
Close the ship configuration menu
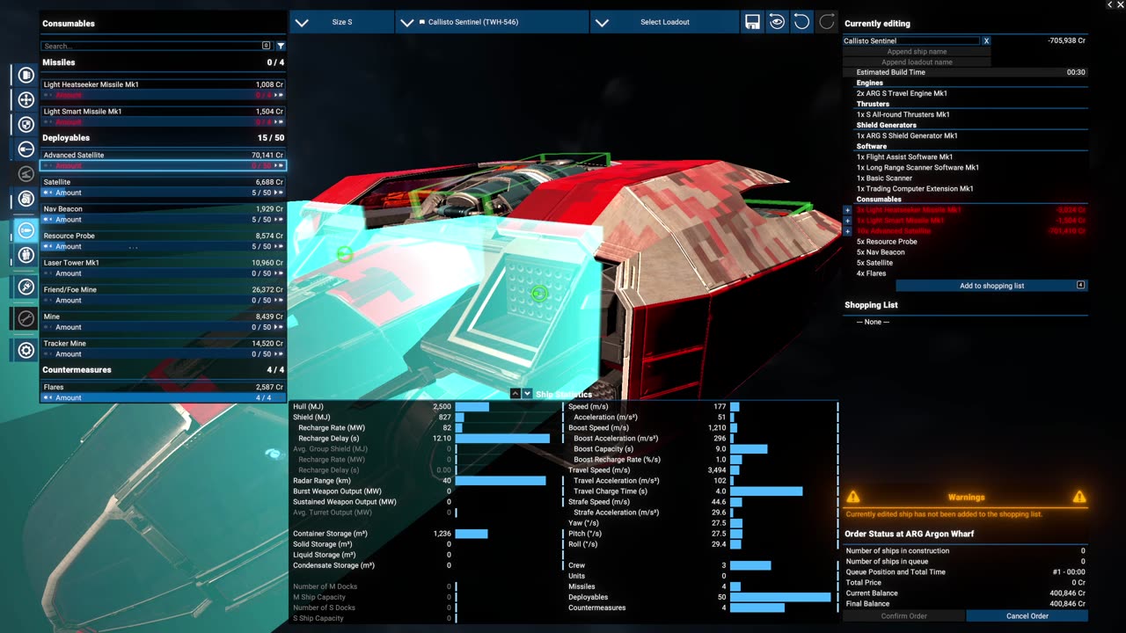point(1120,5)
